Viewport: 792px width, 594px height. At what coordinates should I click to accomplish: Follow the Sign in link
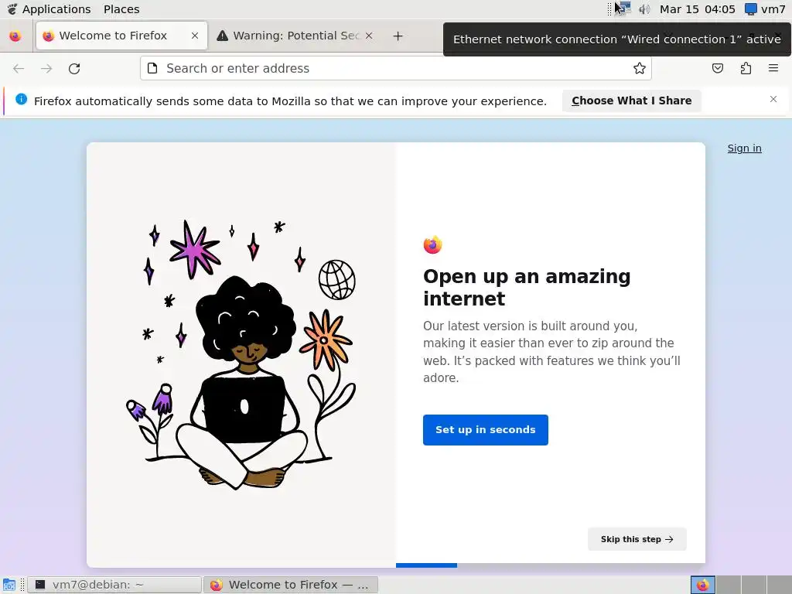tap(745, 148)
